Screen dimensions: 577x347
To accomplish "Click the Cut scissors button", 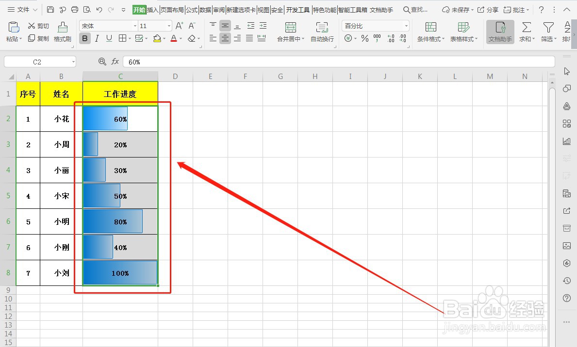I will [x=38, y=26].
